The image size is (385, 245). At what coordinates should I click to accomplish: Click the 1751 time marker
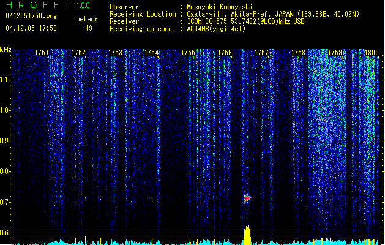coord(42,53)
